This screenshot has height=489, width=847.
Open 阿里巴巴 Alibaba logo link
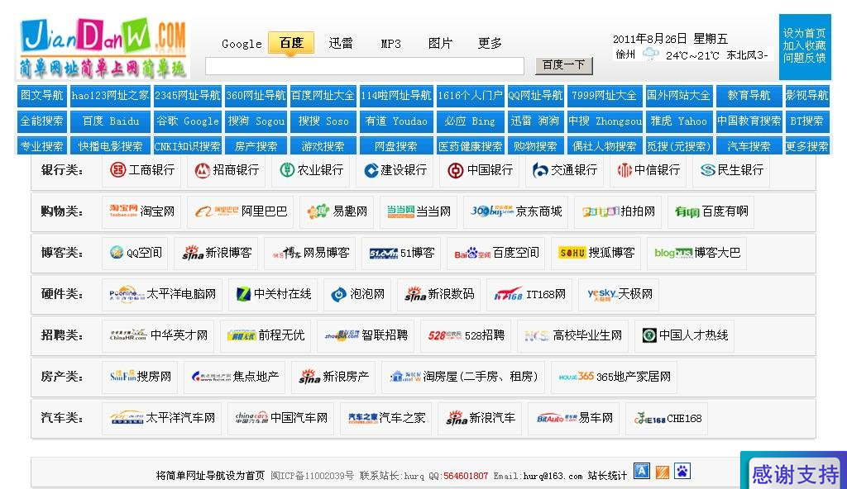[x=217, y=211]
